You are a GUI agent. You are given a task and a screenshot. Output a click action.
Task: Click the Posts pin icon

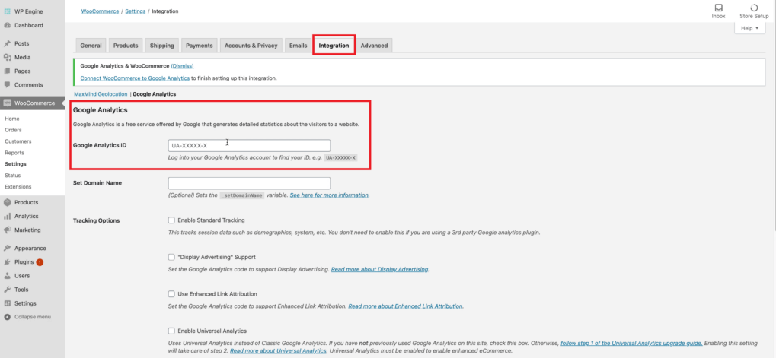(8, 43)
